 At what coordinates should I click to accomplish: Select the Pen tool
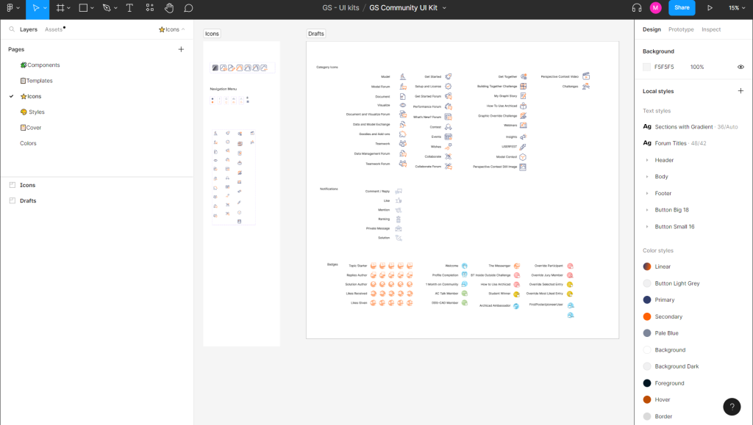[x=107, y=8]
